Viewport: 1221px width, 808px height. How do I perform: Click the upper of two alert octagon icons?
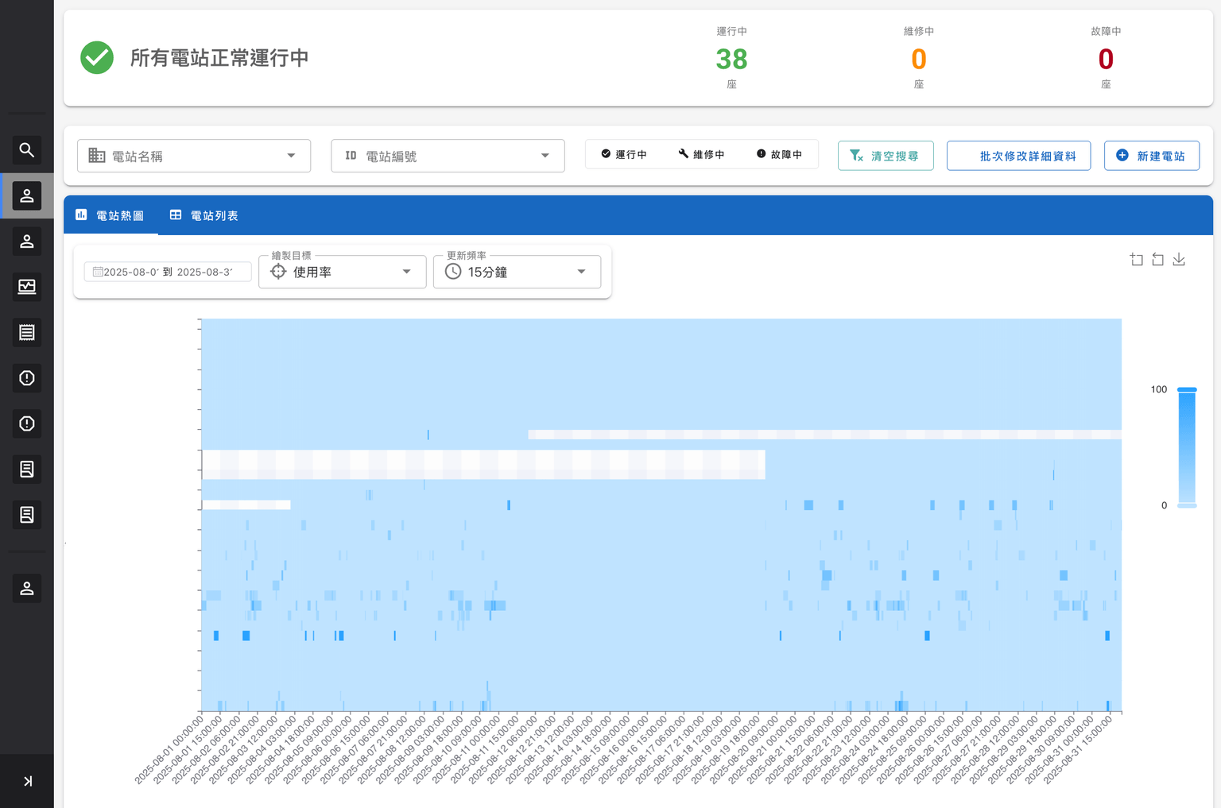(26, 377)
